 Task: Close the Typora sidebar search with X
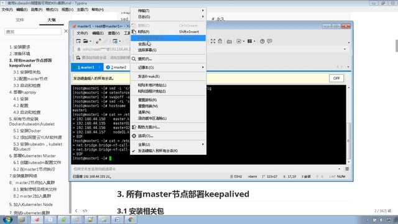coord(66,31)
